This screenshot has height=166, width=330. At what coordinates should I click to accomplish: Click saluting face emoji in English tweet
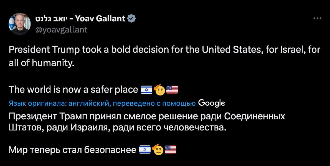coord(160,89)
